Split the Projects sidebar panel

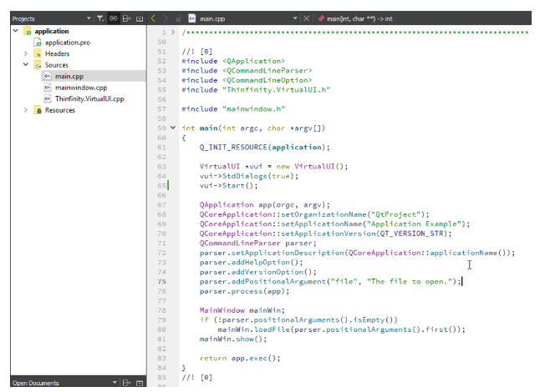pos(126,18)
